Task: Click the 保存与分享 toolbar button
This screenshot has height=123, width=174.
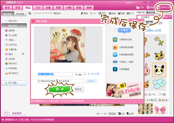Action: point(164,8)
